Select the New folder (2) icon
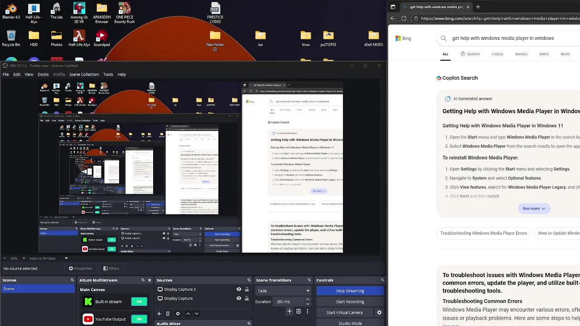Image resolution: width=580 pixels, height=326 pixels. pos(215,41)
